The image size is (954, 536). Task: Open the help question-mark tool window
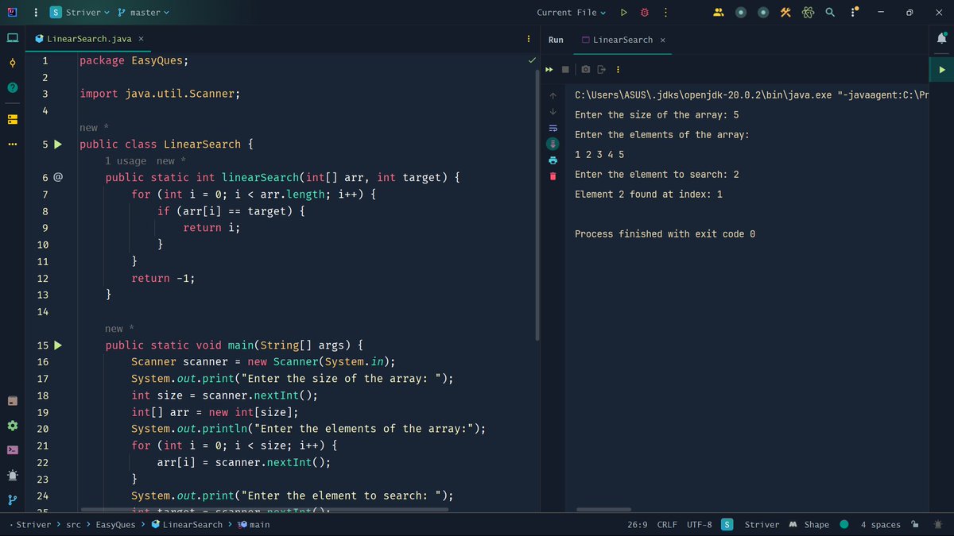tap(12, 88)
